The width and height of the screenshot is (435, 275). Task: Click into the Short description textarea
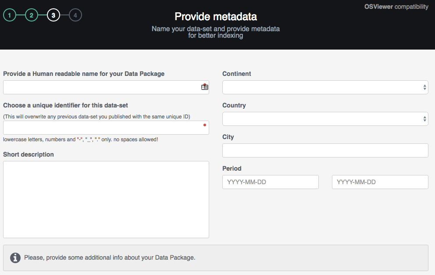(x=106, y=200)
